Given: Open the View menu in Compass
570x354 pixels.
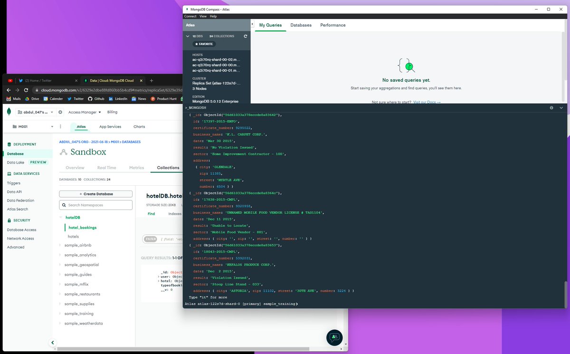Looking at the screenshot, I should (203, 16).
